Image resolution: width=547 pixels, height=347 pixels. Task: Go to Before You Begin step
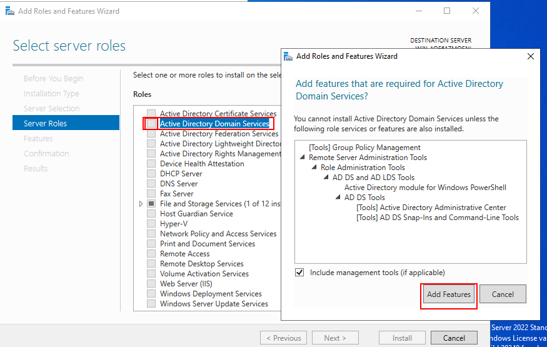point(53,79)
